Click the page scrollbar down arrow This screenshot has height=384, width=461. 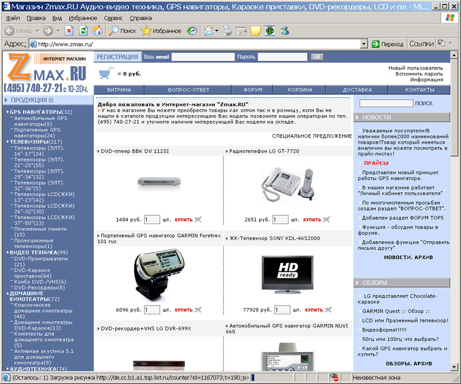[454, 367]
